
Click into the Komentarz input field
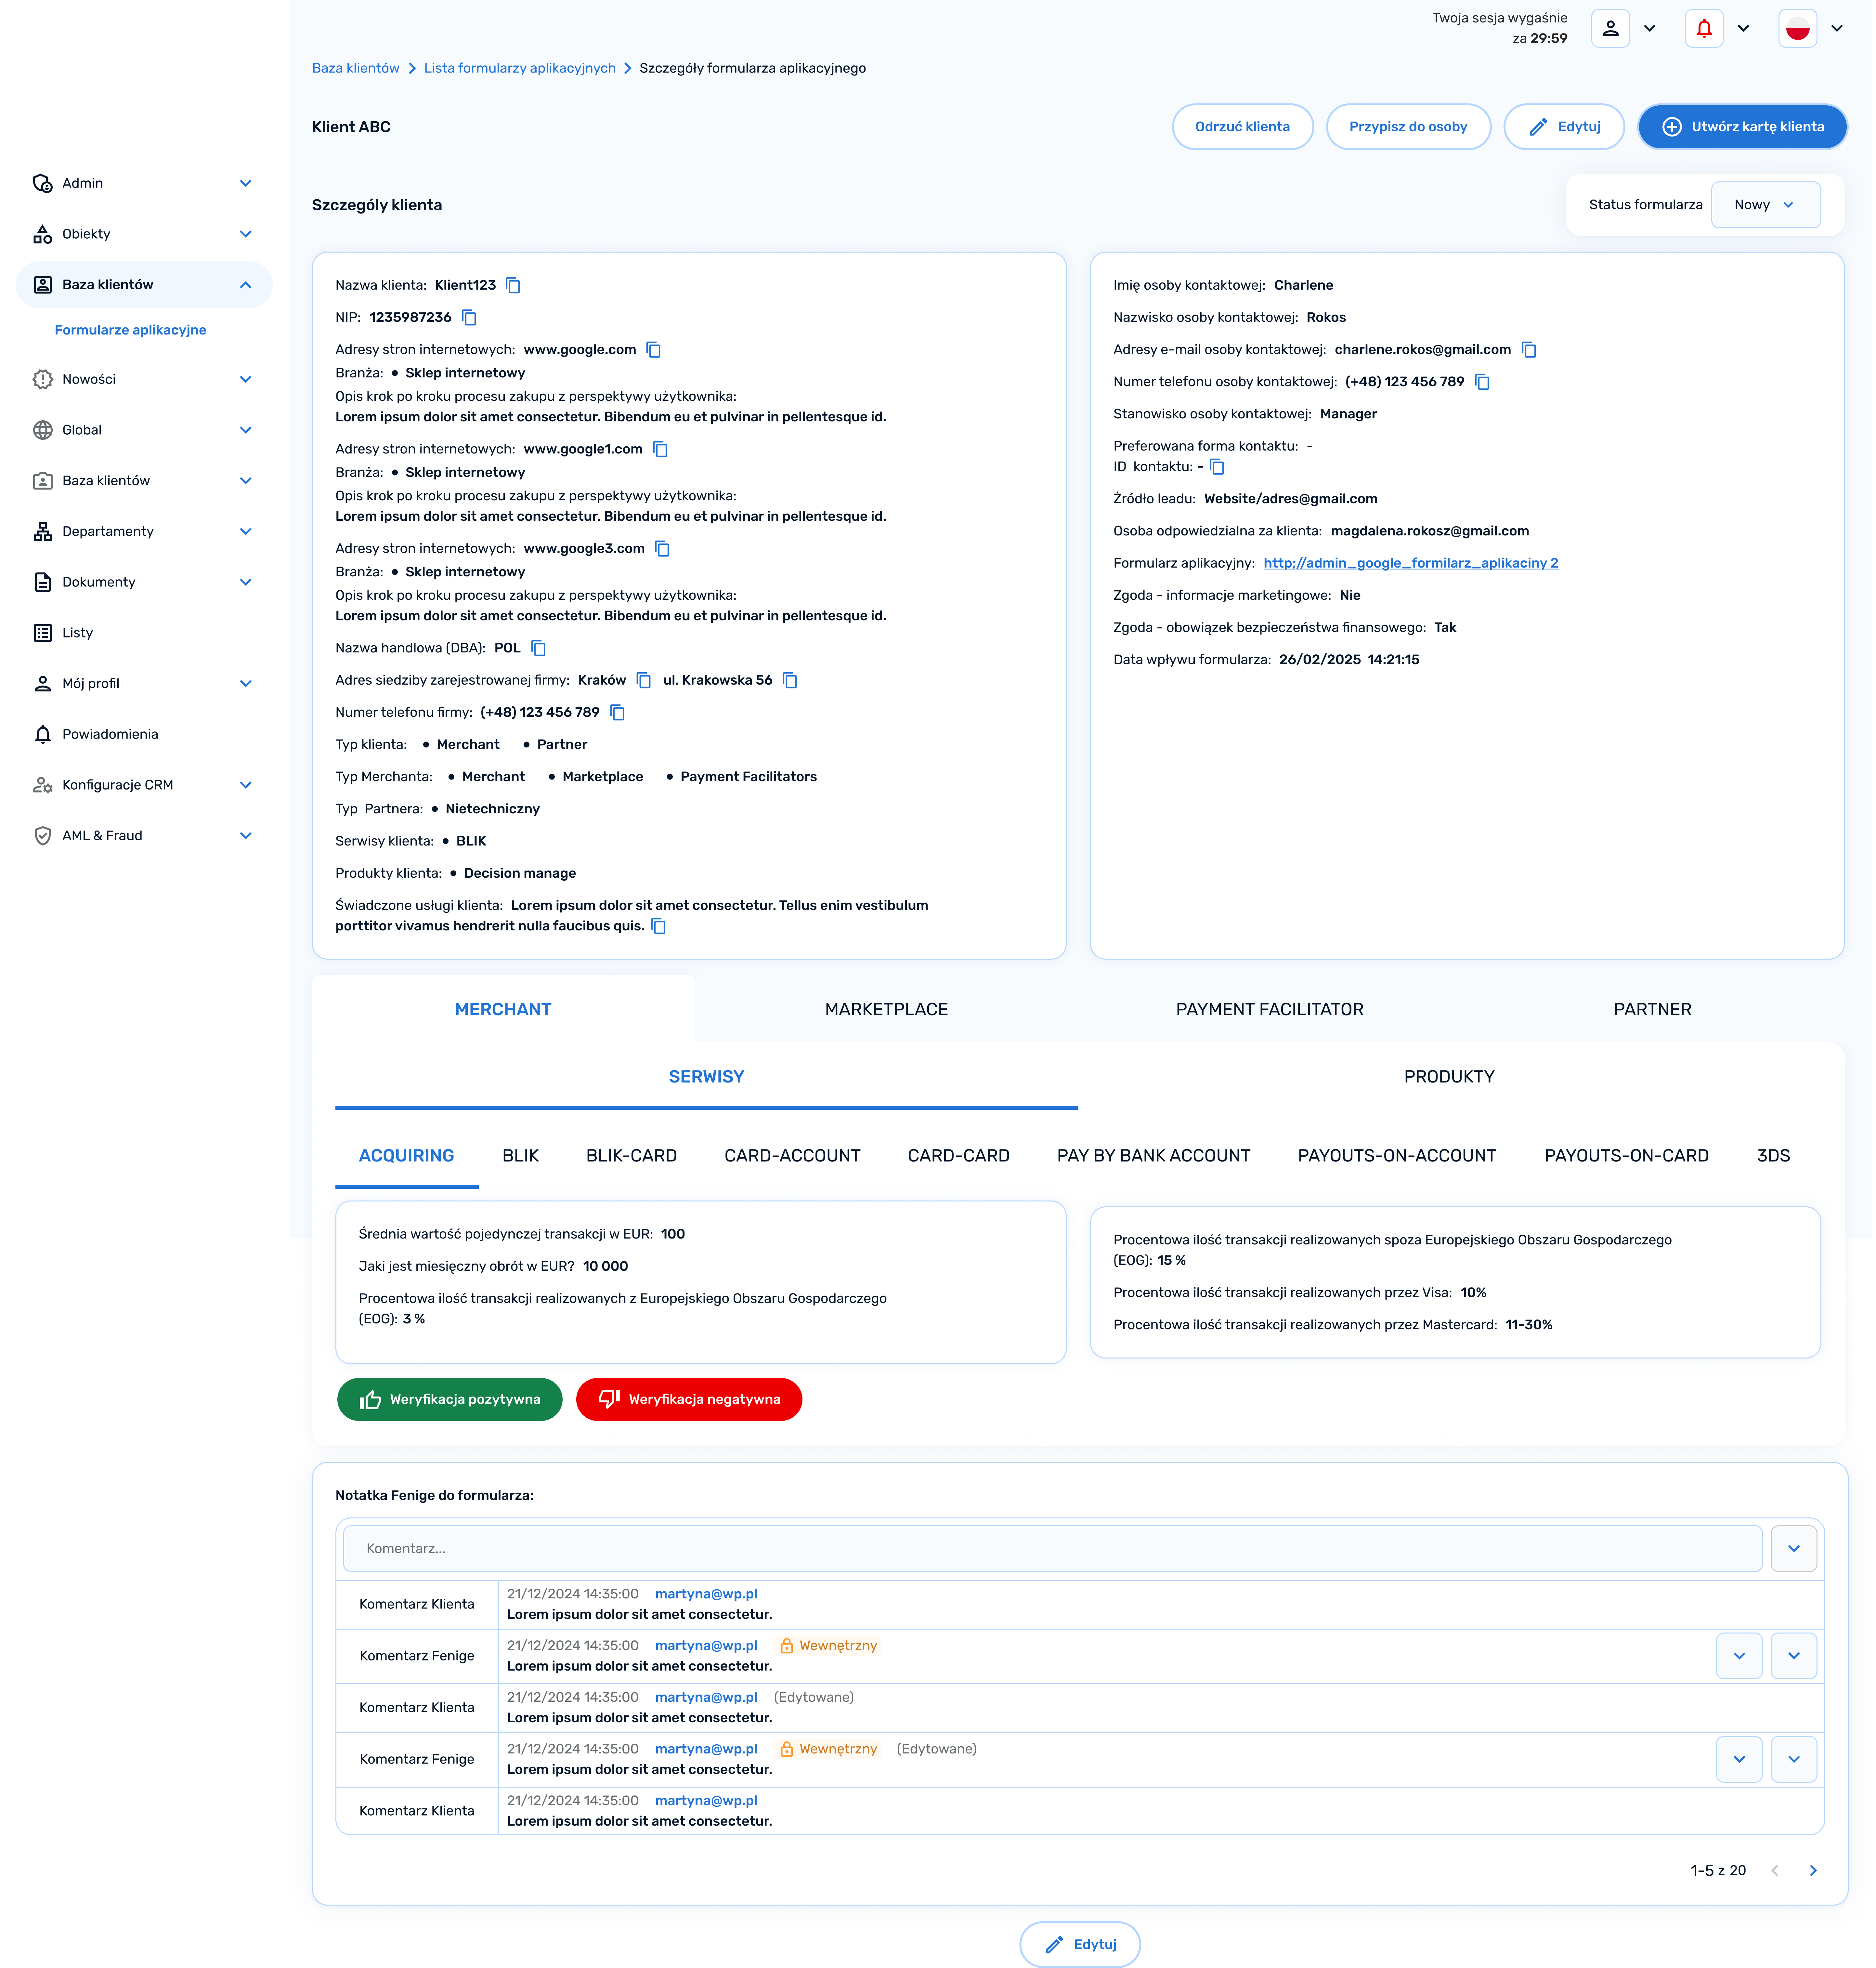click(x=1052, y=1548)
